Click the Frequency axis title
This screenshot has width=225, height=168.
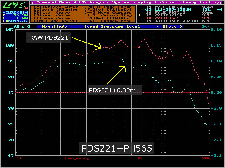pyautogui.click(x=77, y=158)
